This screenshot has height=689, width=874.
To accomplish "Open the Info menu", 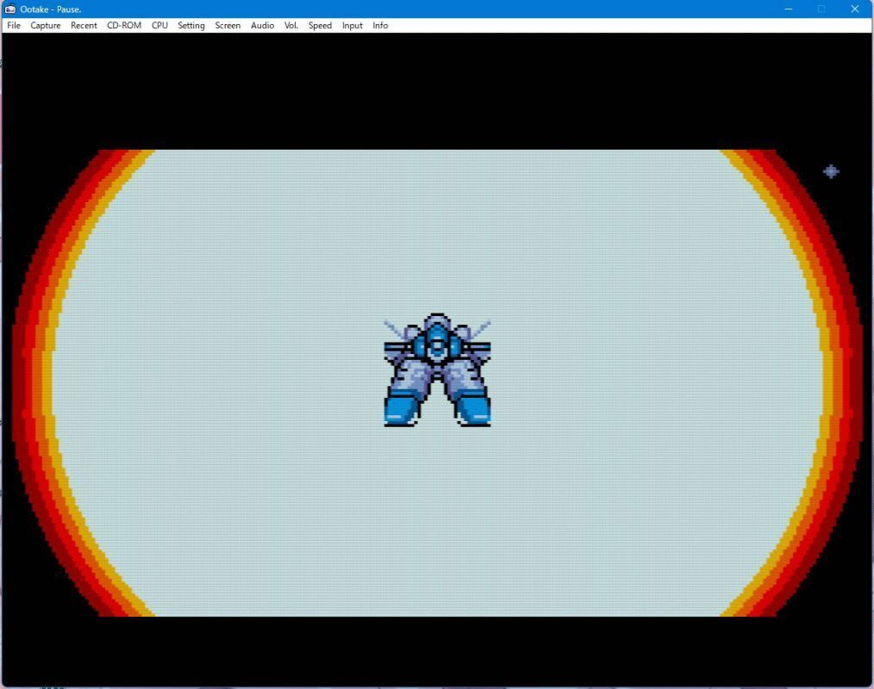I will click(x=380, y=26).
